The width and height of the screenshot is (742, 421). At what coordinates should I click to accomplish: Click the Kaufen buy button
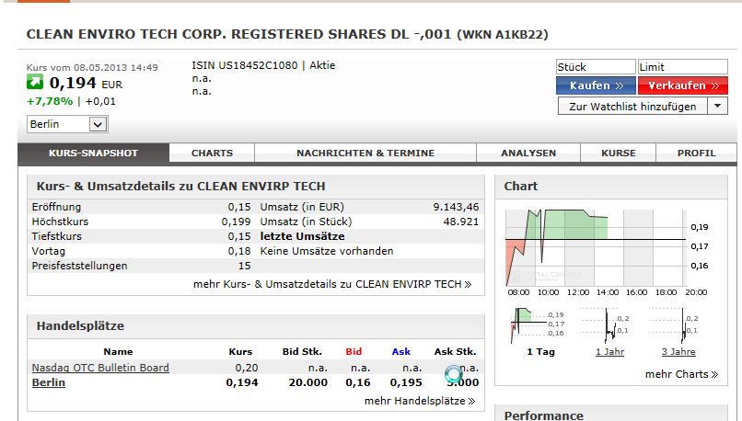click(596, 85)
